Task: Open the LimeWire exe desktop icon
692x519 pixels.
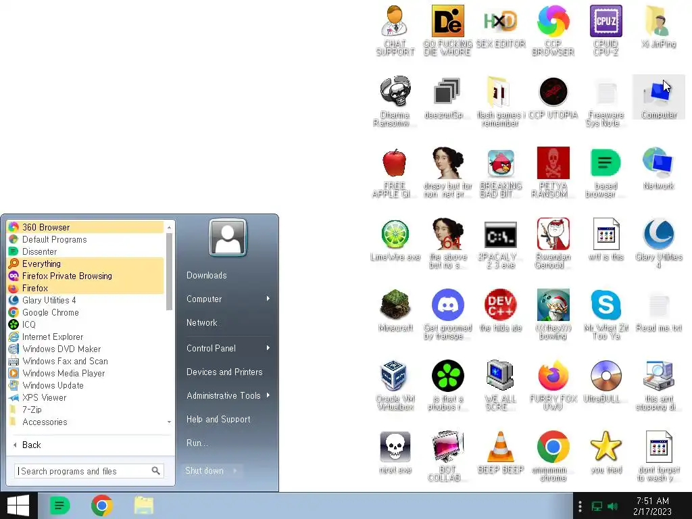Action: [x=395, y=241]
